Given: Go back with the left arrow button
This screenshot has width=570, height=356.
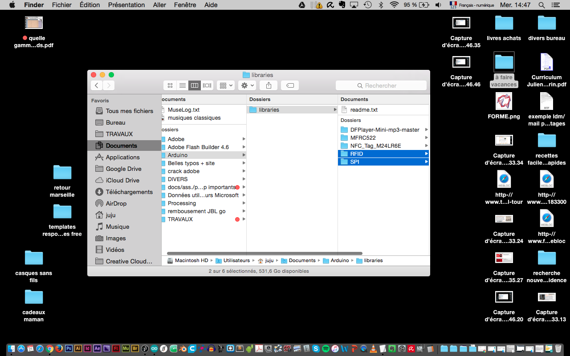Looking at the screenshot, I should coord(97,85).
